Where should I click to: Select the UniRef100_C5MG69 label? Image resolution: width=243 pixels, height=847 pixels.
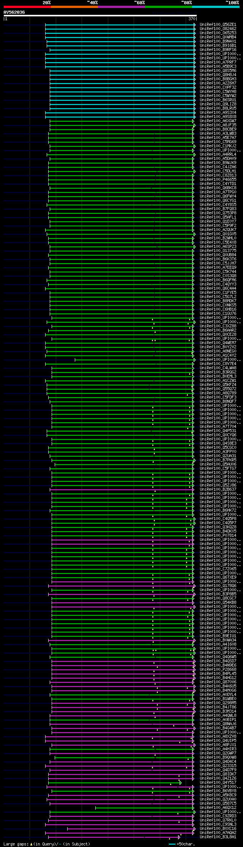point(218,142)
